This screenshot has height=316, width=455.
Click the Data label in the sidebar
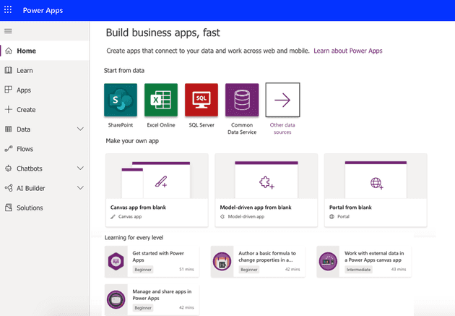(x=24, y=129)
